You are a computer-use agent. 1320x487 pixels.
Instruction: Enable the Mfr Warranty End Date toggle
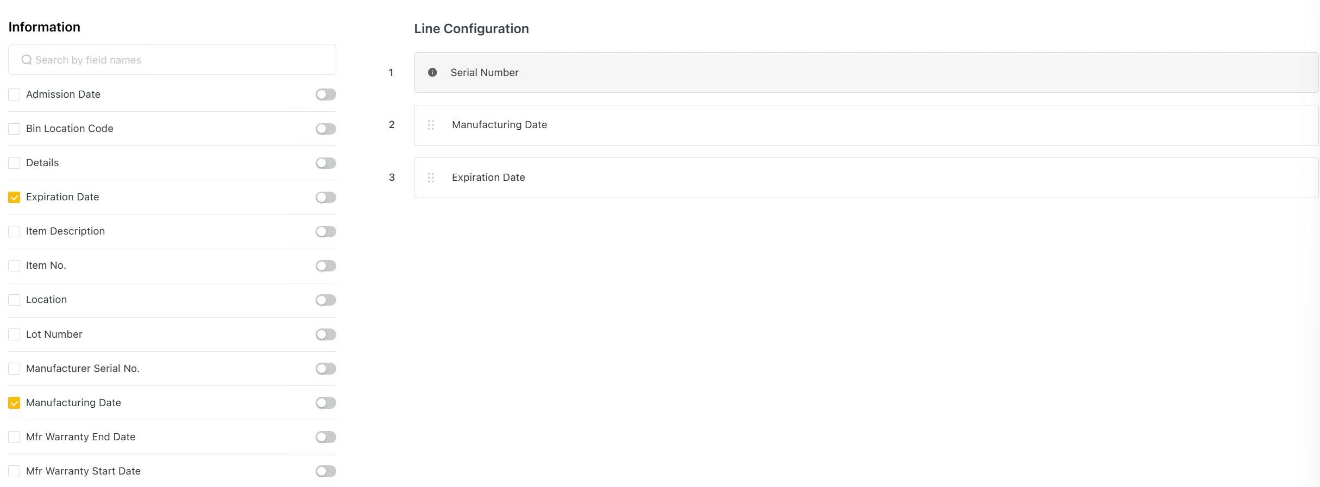coord(325,437)
